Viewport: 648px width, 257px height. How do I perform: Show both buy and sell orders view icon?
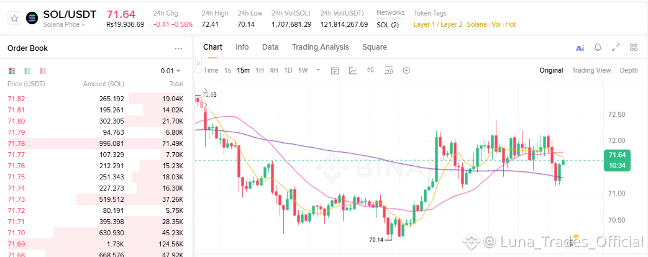[12, 71]
